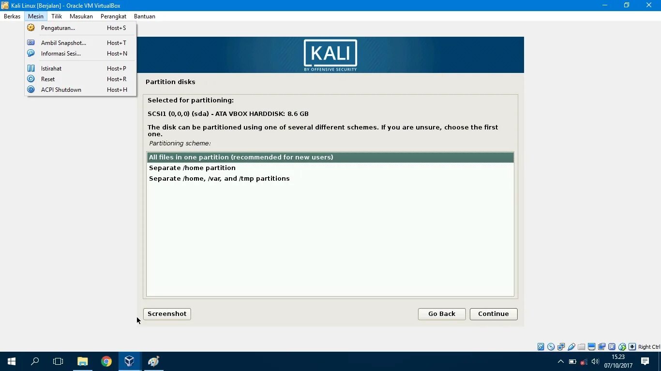Screen dimensions: 661x371
Task: Click the optical disc status icon
Action: pos(551,347)
